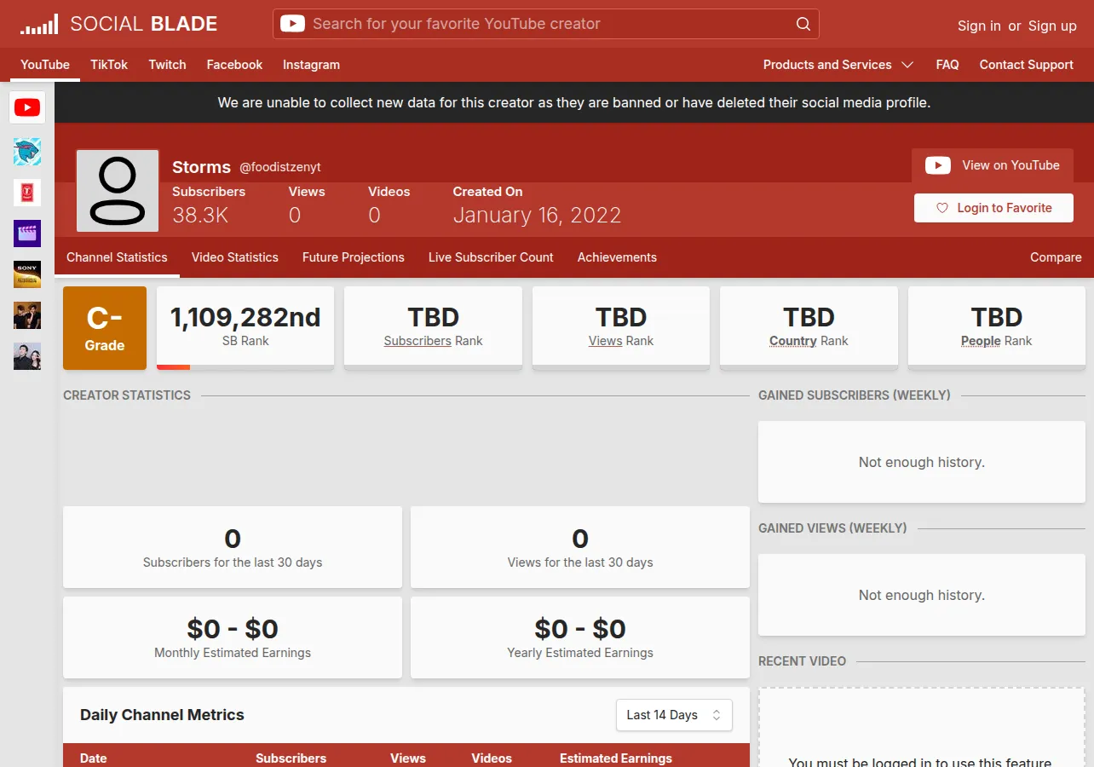Click the Subscribers column header in the metrics table
The width and height of the screenshot is (1094, 767).
click(x=291, y=758)
